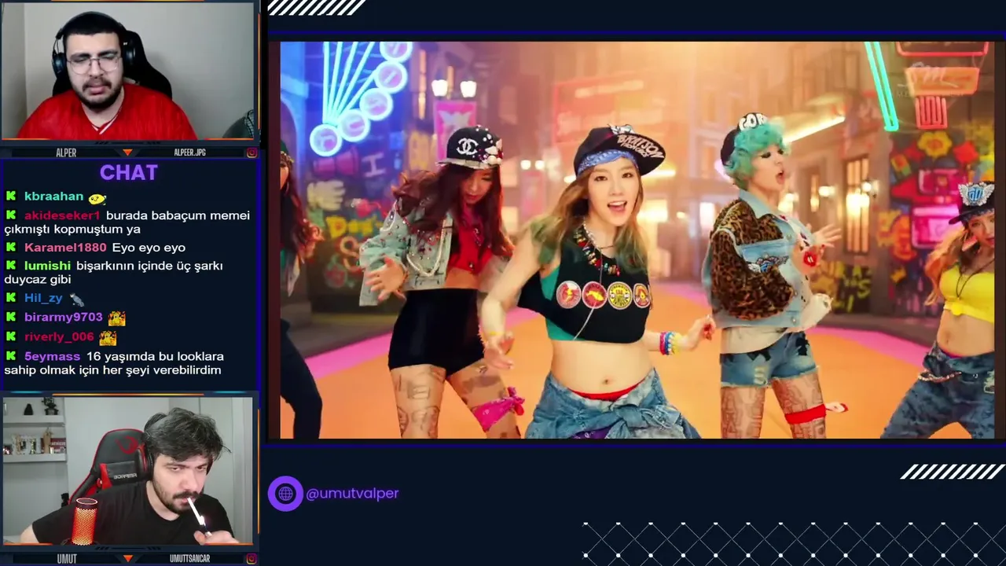Image resolution: width=1006 pixels, height=566 pixels.
Task: Click the fire emote after riverly_006
Action: pos(108,338)
